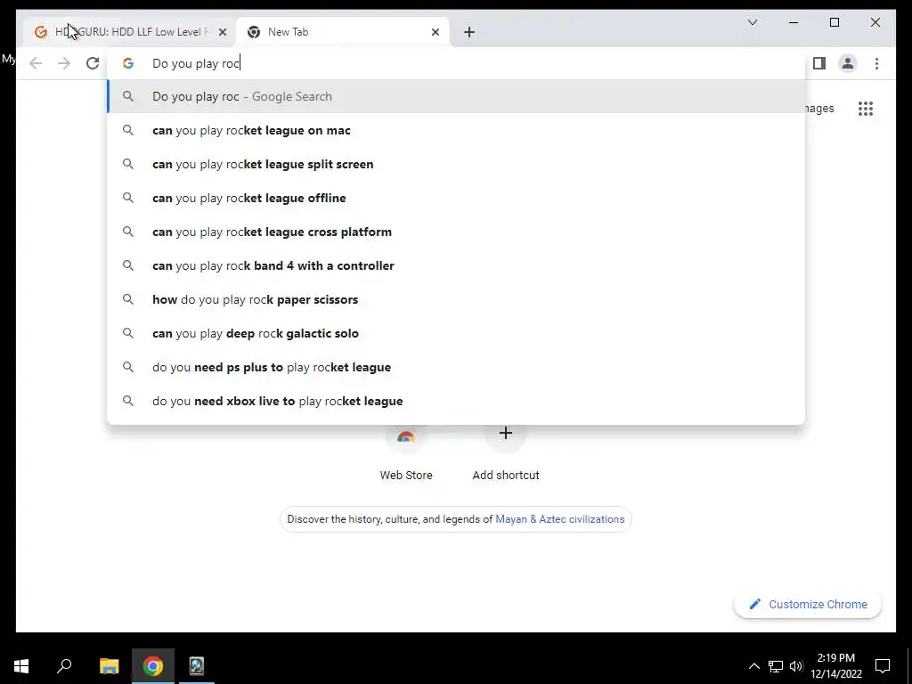Image resolution: width=912 pixels, height=684 pixels.
Task: Go back using the back arrow
Action: click(x=36, y=63)
